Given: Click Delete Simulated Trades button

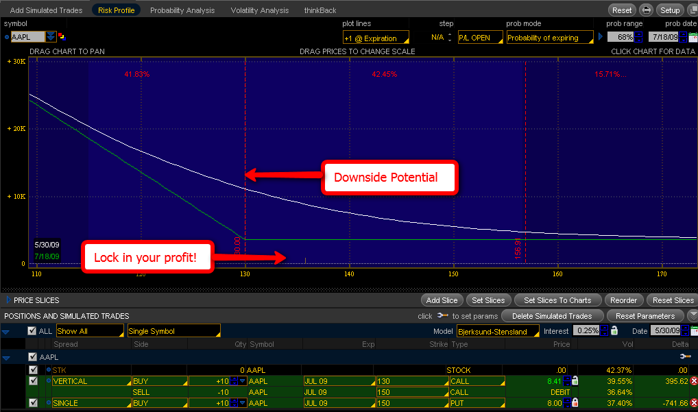Looking at the screenshot, I should coord(552,316).
